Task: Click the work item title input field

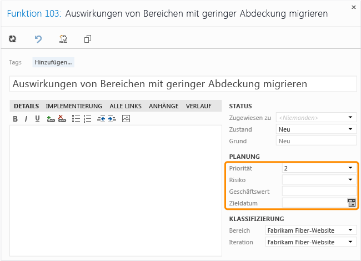Action: [x=183, y=84]
